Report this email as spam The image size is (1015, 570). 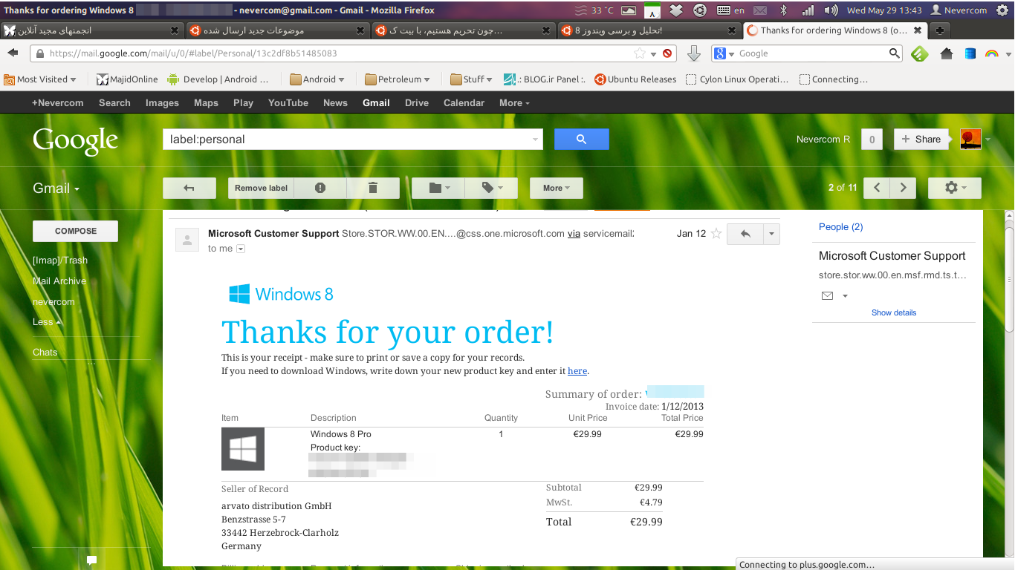tap(320, 188)
